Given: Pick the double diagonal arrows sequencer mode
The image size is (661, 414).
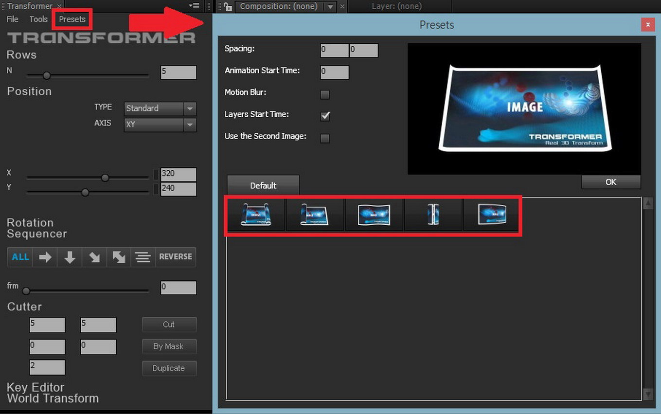Looking at the screenshot, I should tap(119, 257).
